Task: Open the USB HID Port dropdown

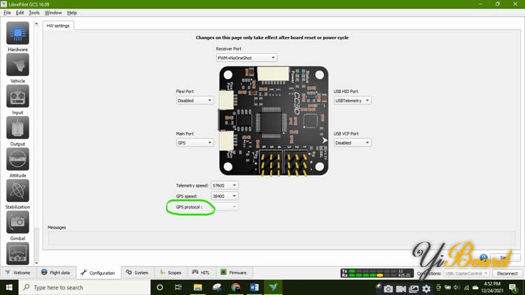Action: (x=353, y=100)
